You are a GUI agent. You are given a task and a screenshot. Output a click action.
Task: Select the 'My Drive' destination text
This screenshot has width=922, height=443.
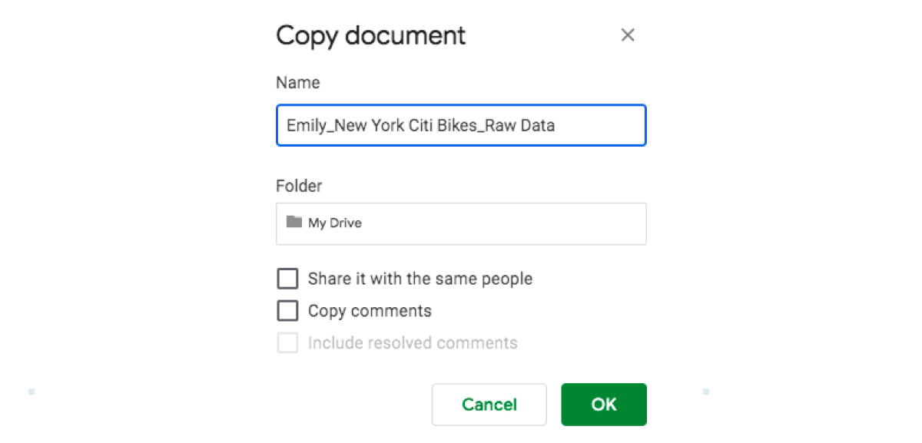click(x=335, y=223)
